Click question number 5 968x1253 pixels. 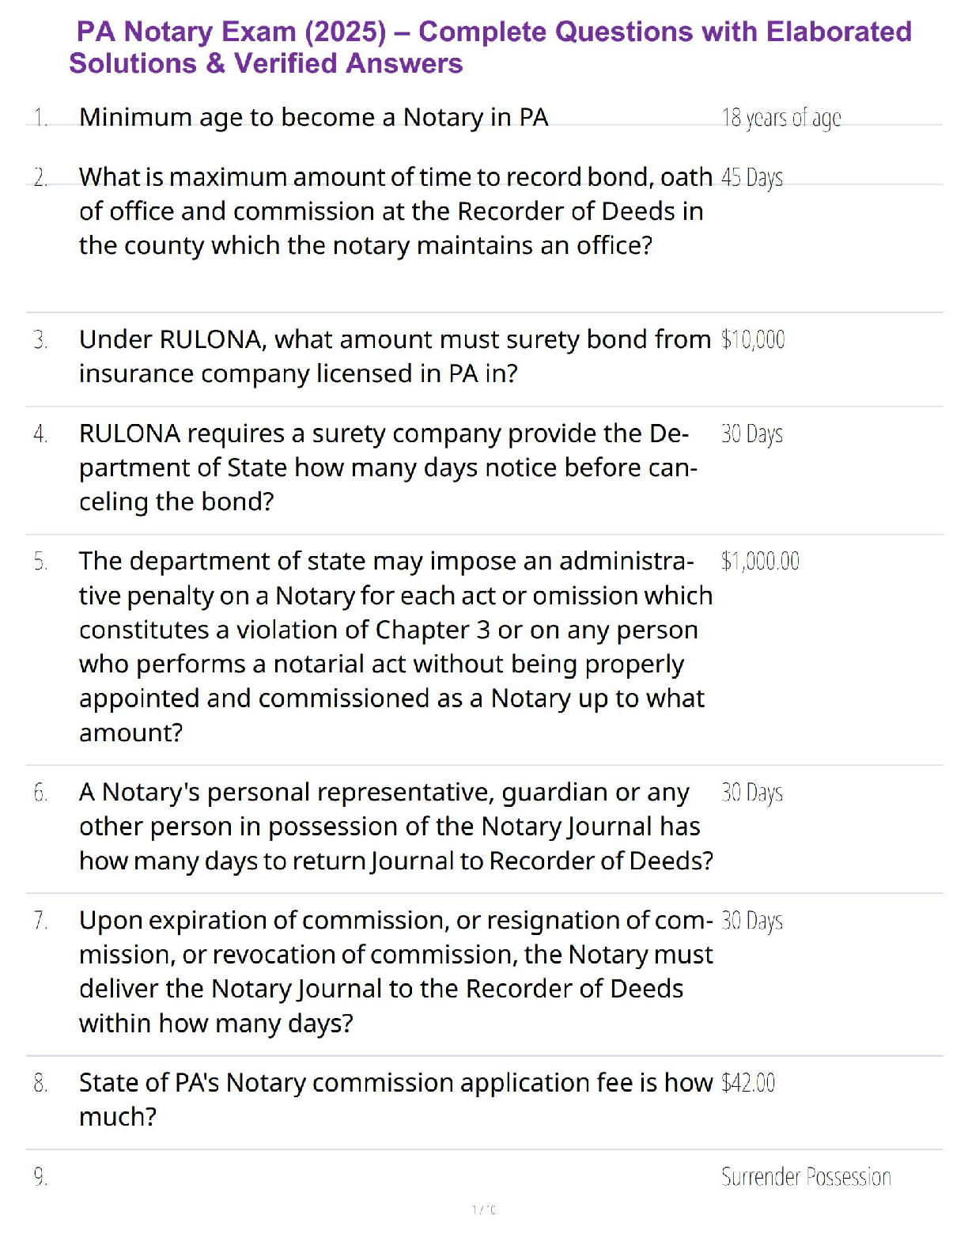coord(40,562)
